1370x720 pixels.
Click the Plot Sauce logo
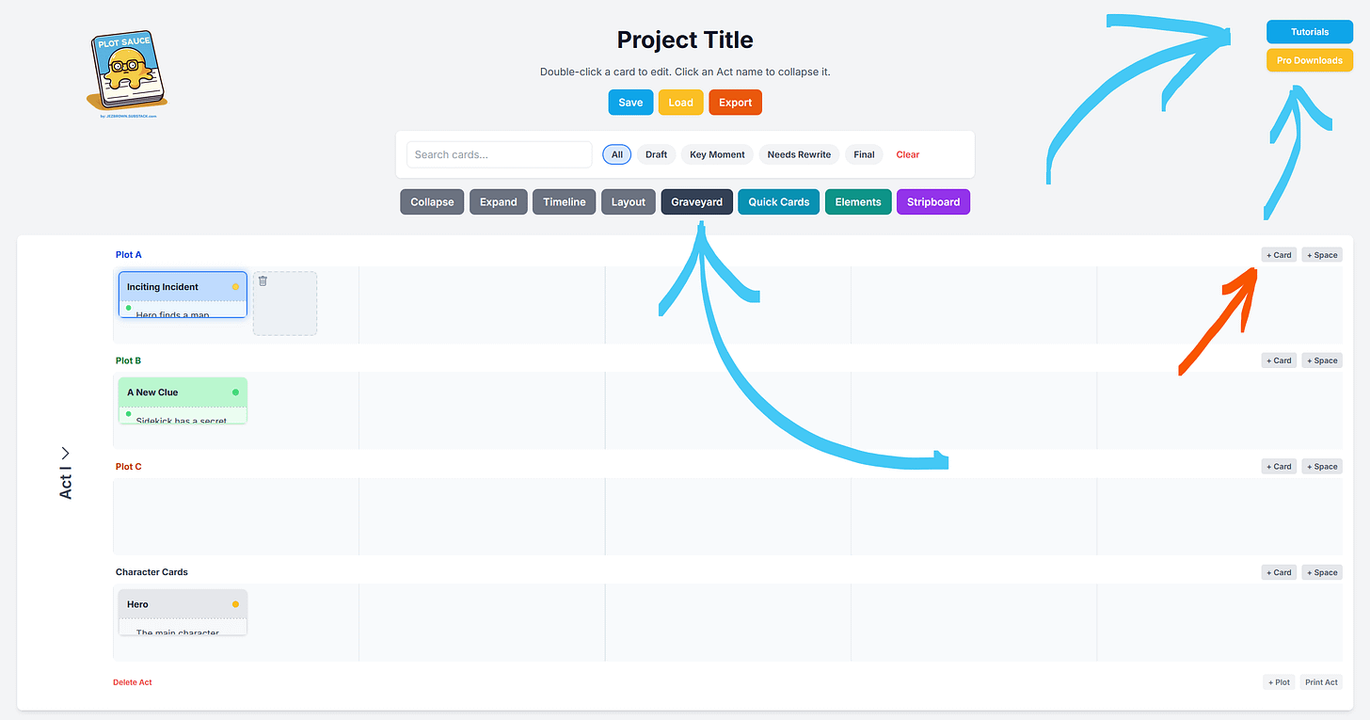point(129,74)
